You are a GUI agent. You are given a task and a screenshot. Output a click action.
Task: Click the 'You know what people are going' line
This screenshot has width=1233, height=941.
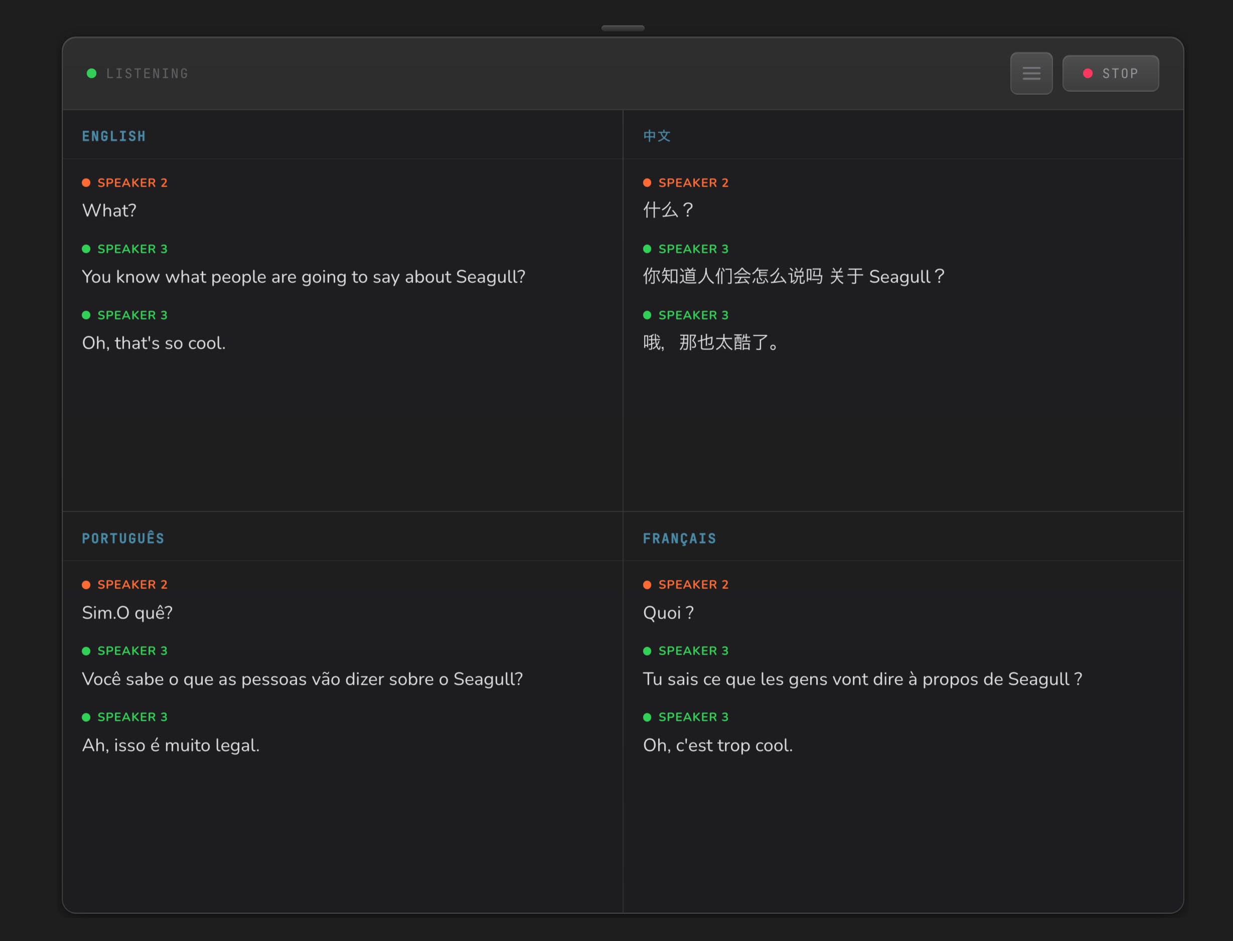pyautogui.click(x=303, y=277)
